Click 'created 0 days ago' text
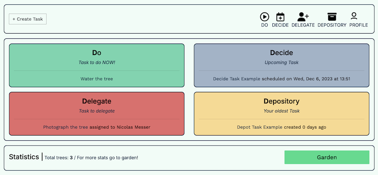Screen dimensions: 378x175 tap(305, 127)
